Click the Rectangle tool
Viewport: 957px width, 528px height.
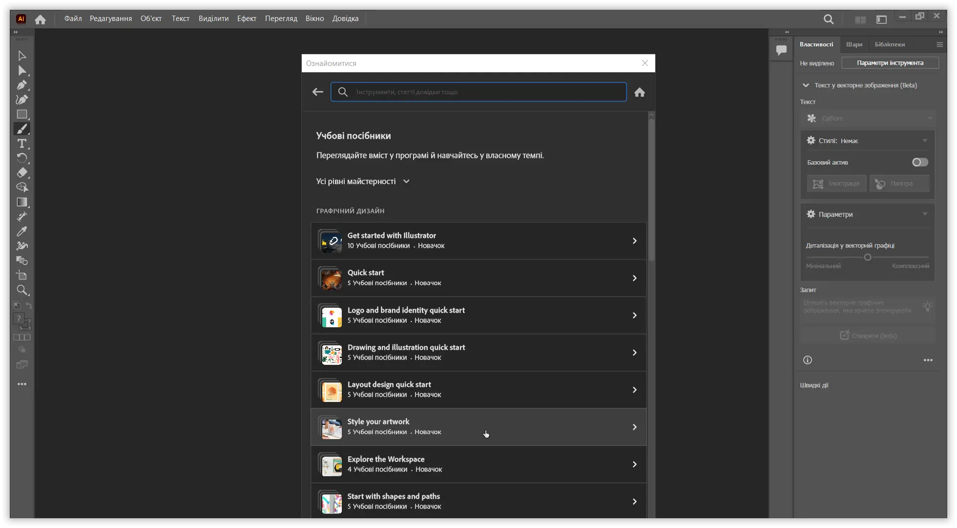[21, 114]
